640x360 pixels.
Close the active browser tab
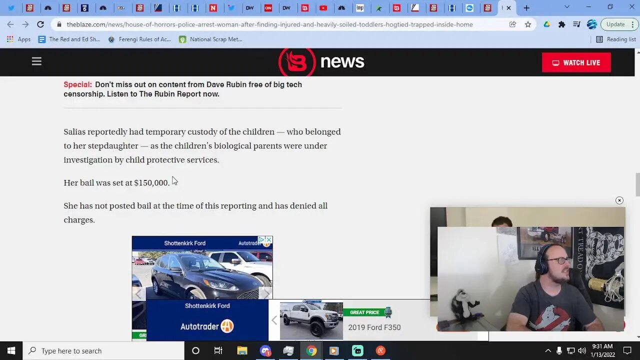(508, 8)
